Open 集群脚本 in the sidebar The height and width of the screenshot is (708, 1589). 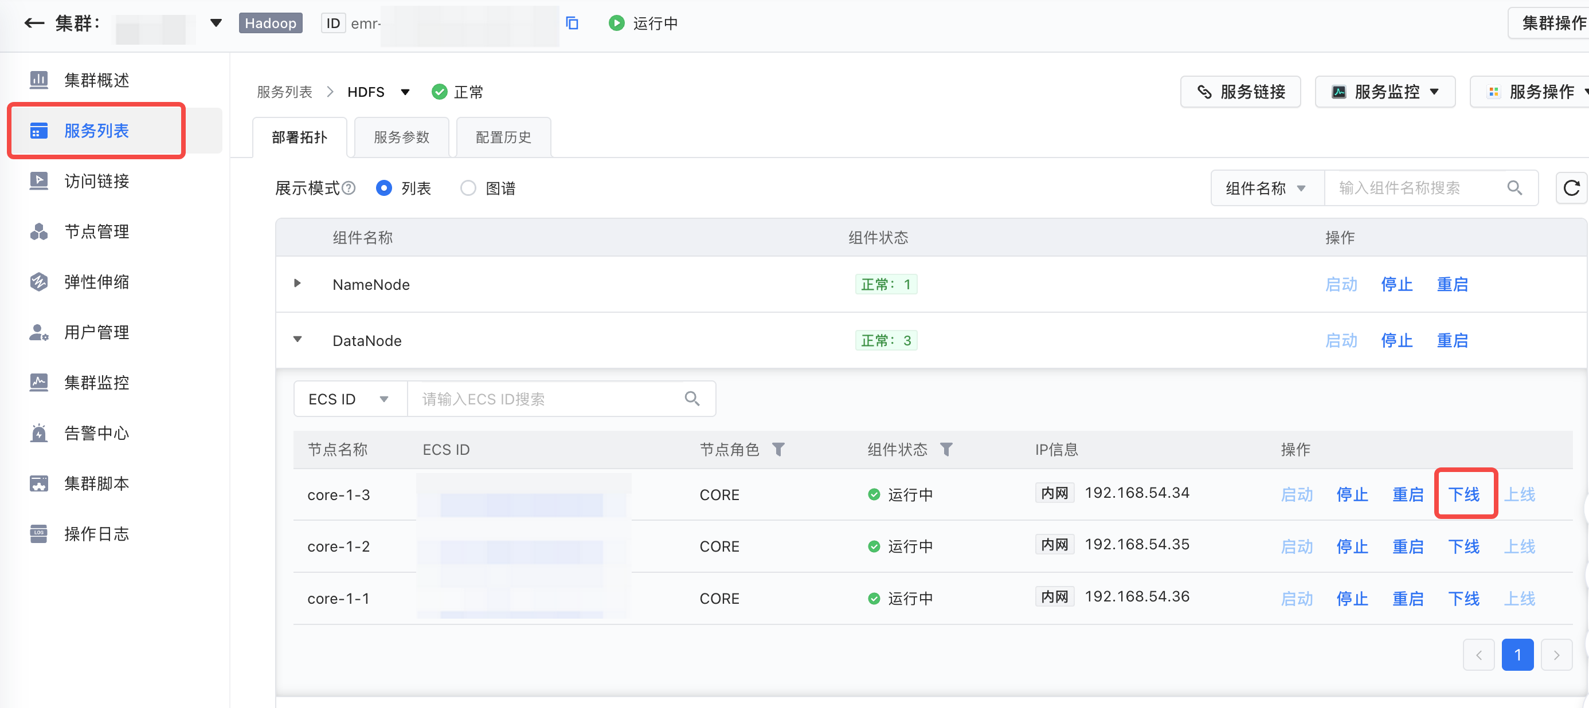click(96, 483)
